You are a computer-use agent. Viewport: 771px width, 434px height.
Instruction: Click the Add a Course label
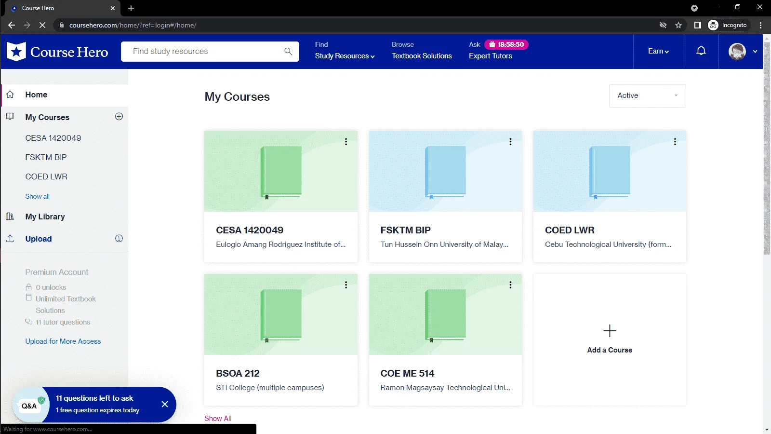coord(610,350)
